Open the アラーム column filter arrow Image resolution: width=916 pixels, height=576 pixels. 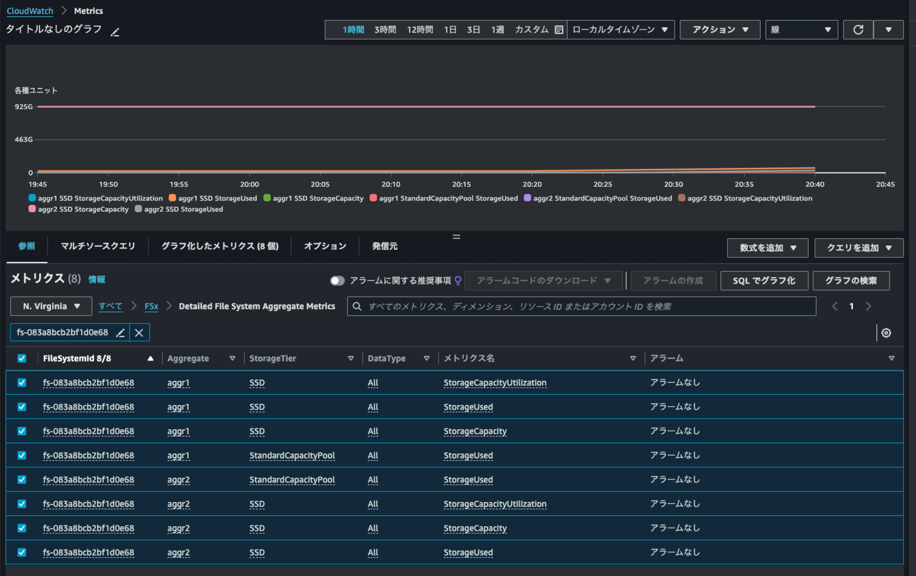tap(891, 358)
